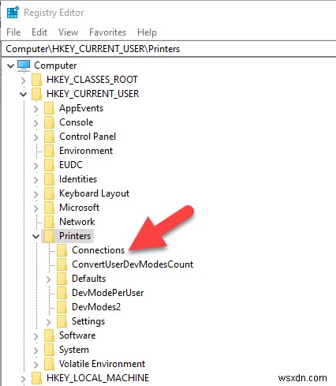Click the Keyboard Layout folder icon
The width and height of the screenshot is (336, 386).
49,193
